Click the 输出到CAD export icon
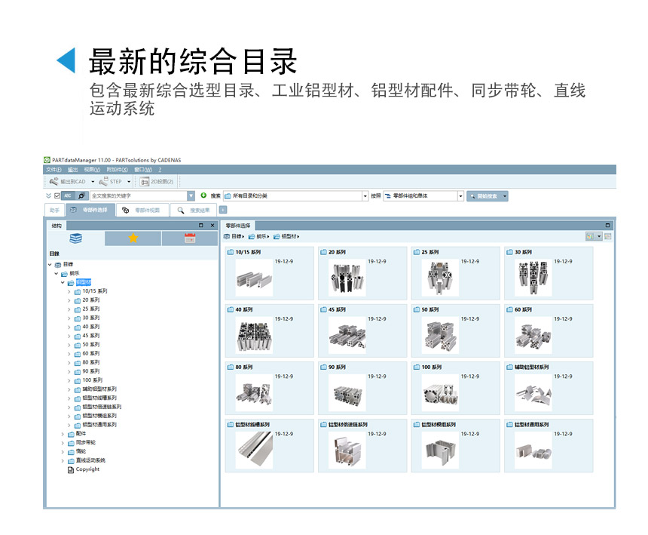This screenshot has width=648, height=535. [x=55, y=182]
